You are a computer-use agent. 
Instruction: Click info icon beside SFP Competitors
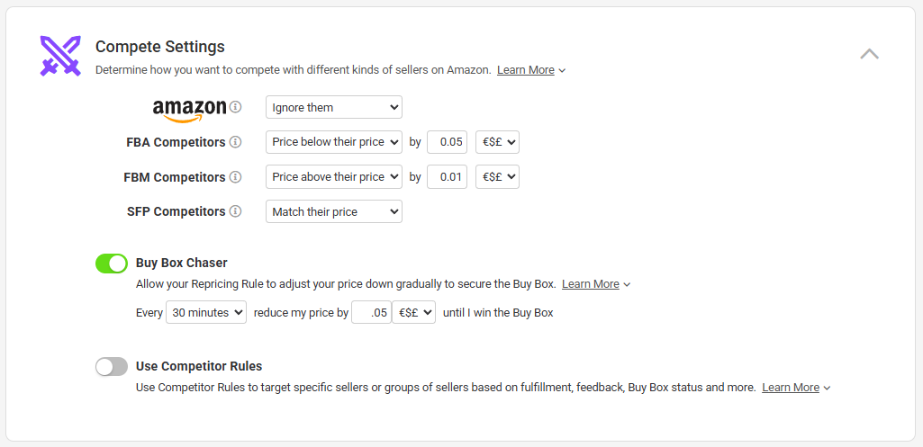tap(236, 211)
